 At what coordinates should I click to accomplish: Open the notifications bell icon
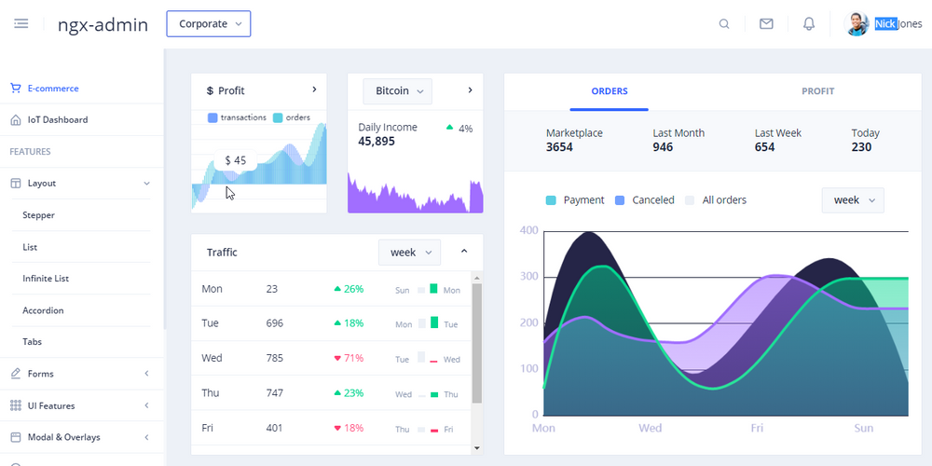[x=809, y=24]
